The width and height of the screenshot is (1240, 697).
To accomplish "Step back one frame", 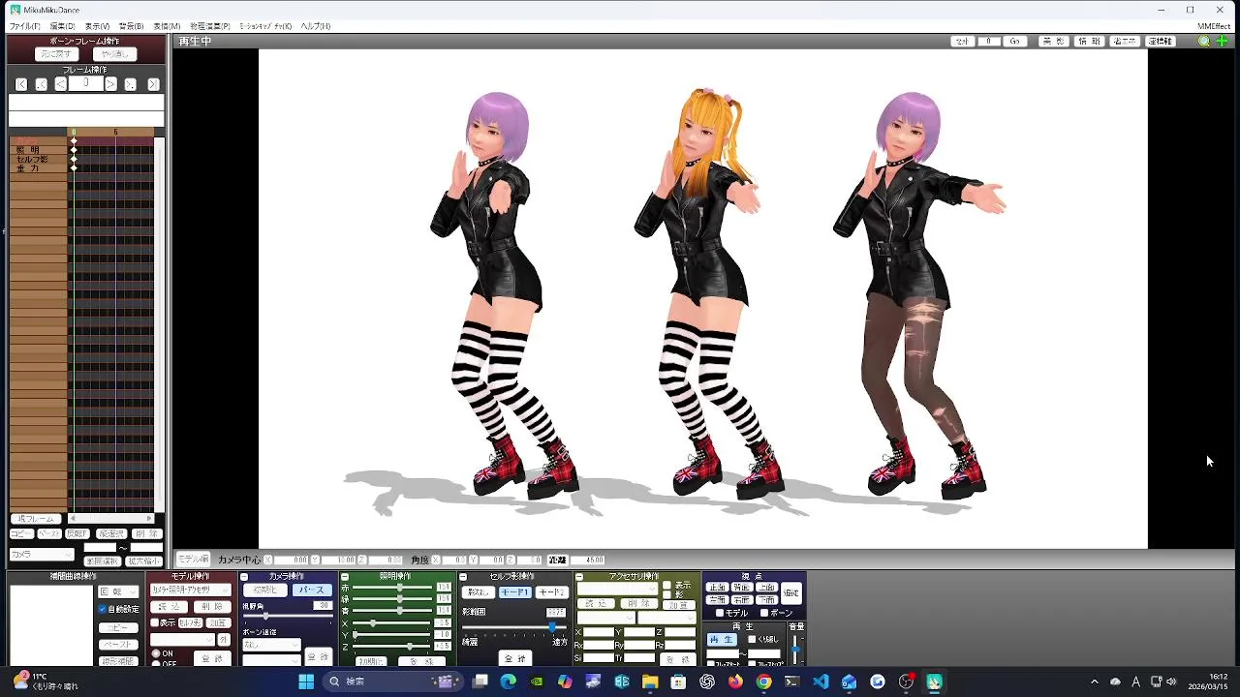I will pyautogui.click(x=61, y=84).
